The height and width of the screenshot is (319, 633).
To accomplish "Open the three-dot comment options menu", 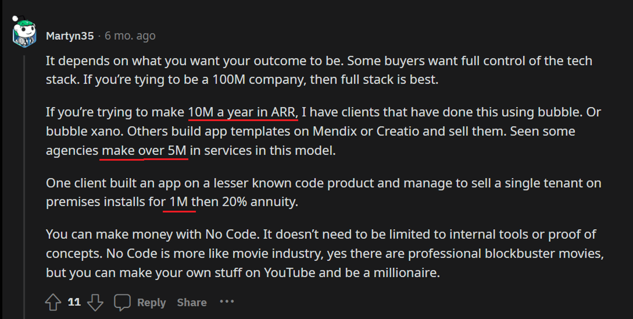I will 227,302.
